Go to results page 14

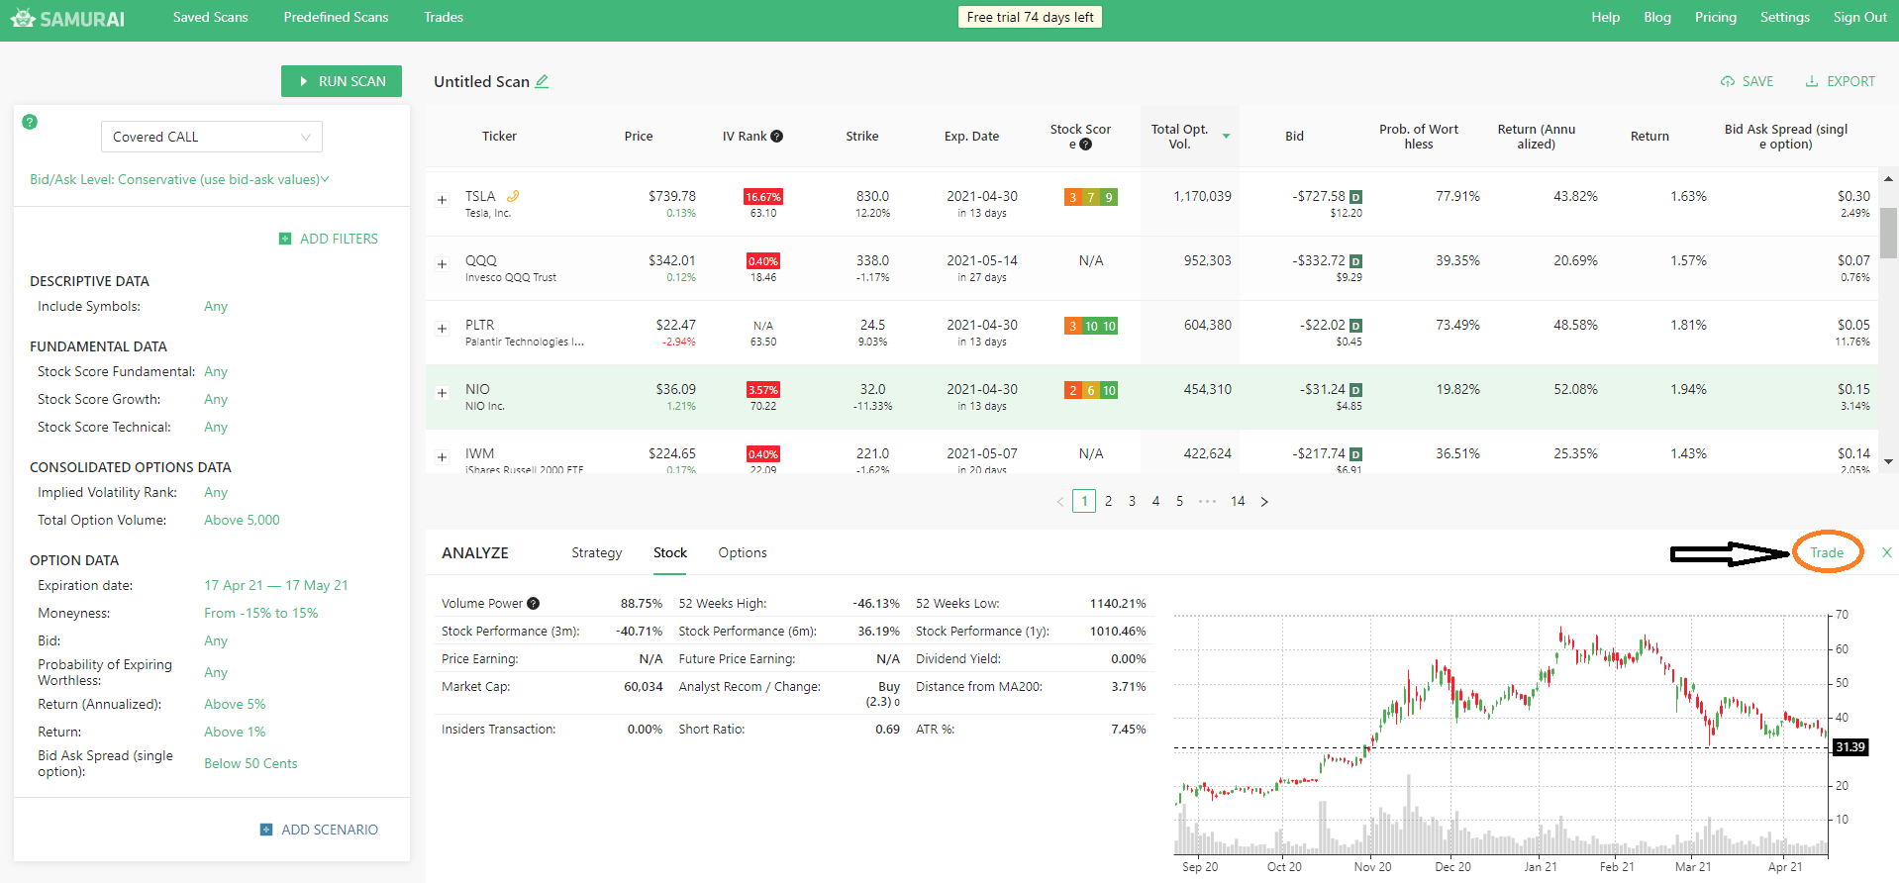[1238, 502]
